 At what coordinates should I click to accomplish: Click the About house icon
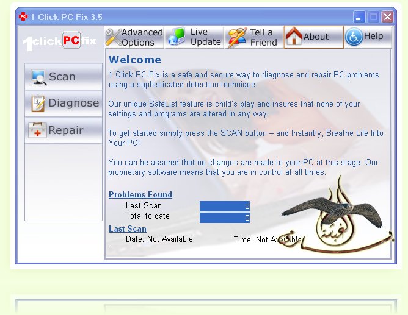pyautogui.click(x=294, y=36)
